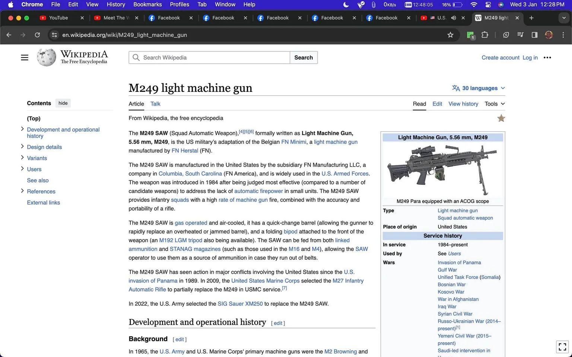
Task: Click citation reference [7]
Action: 285,288
